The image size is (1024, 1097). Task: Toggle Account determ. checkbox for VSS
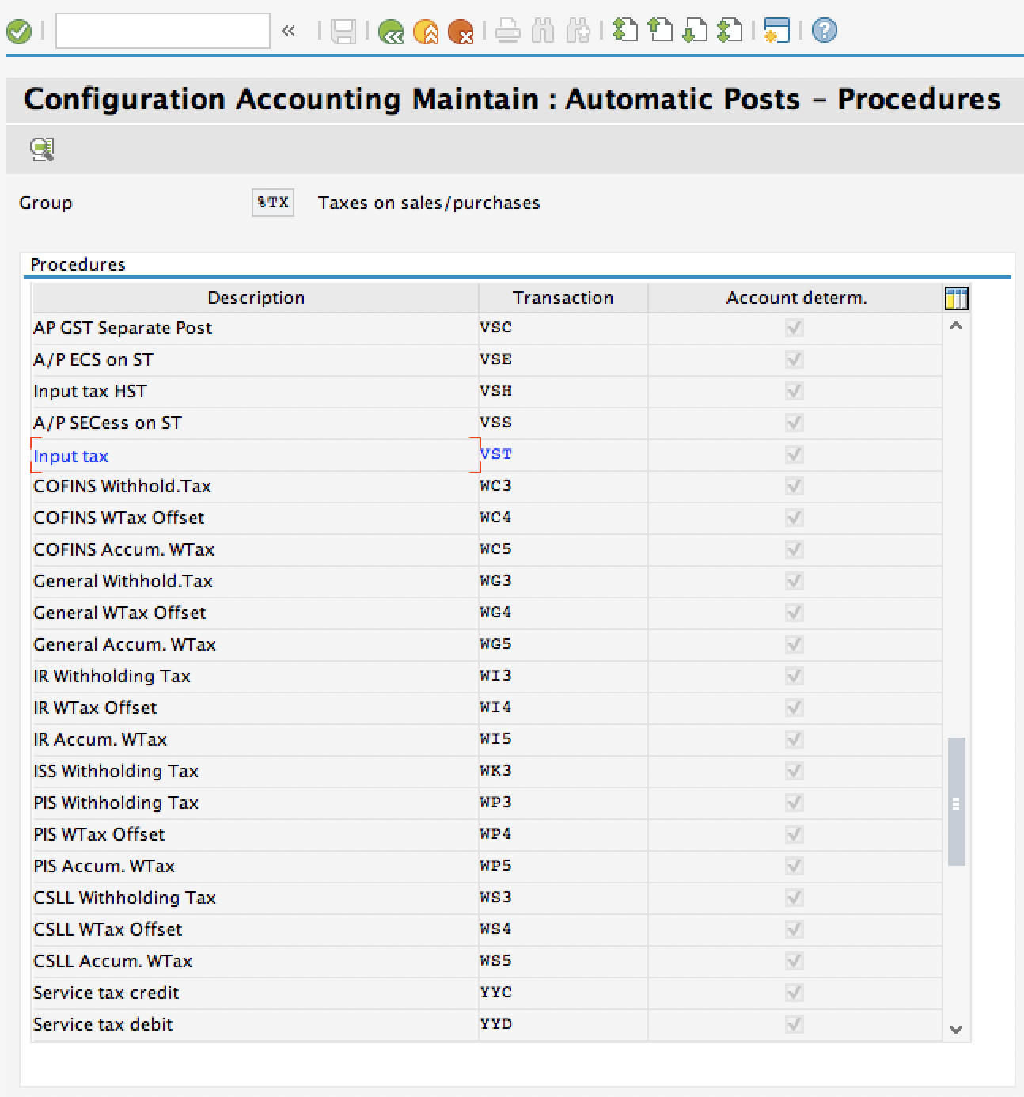tap(795, 423)
